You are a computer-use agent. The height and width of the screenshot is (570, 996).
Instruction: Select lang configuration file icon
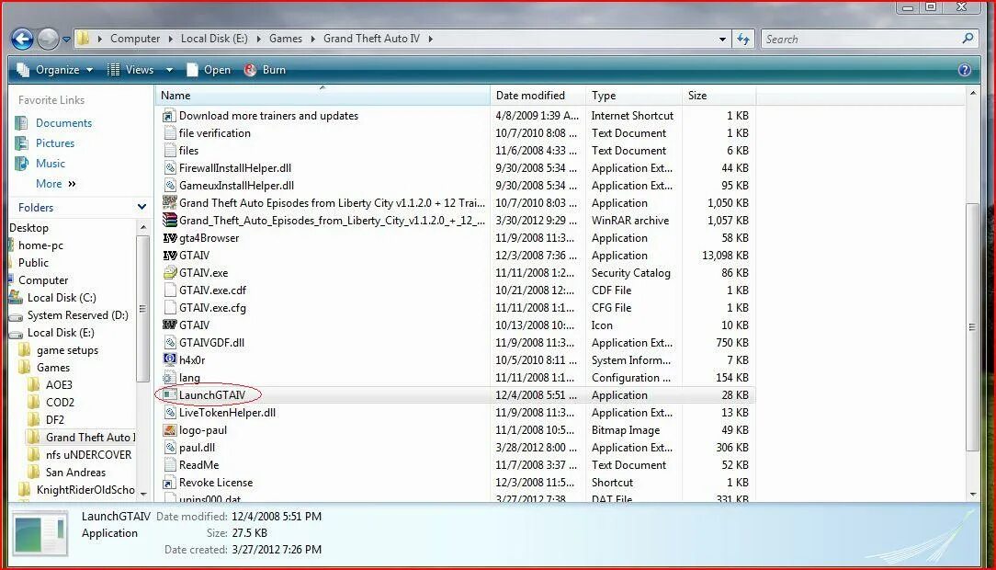click(x=169, y=378)
